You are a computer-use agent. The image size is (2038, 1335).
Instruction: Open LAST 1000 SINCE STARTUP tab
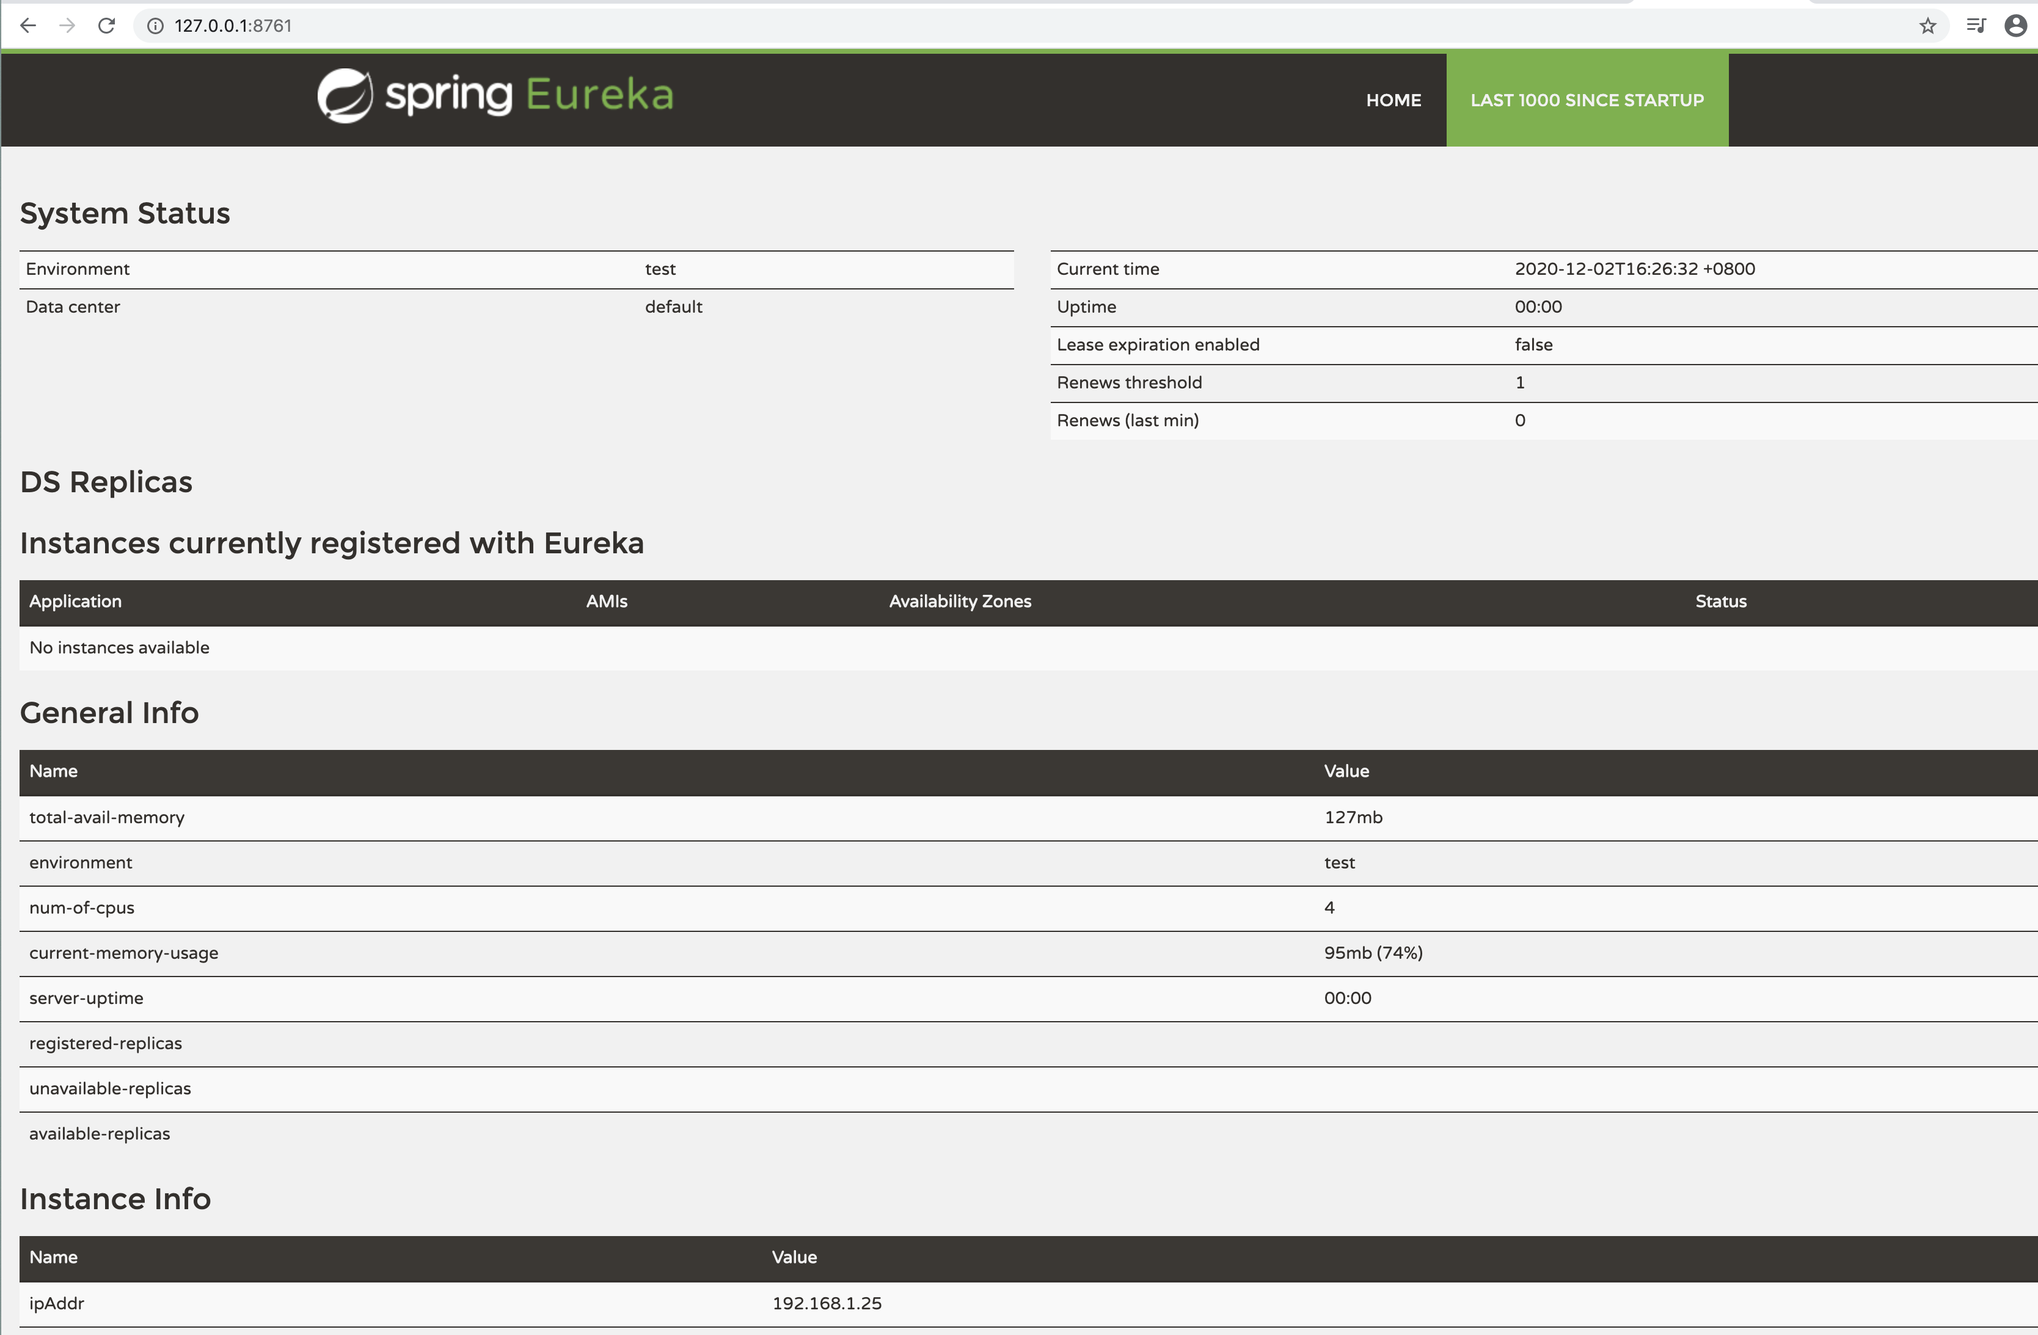click(1587, 100)
